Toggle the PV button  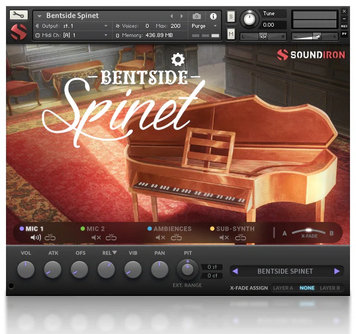[344, 34]
